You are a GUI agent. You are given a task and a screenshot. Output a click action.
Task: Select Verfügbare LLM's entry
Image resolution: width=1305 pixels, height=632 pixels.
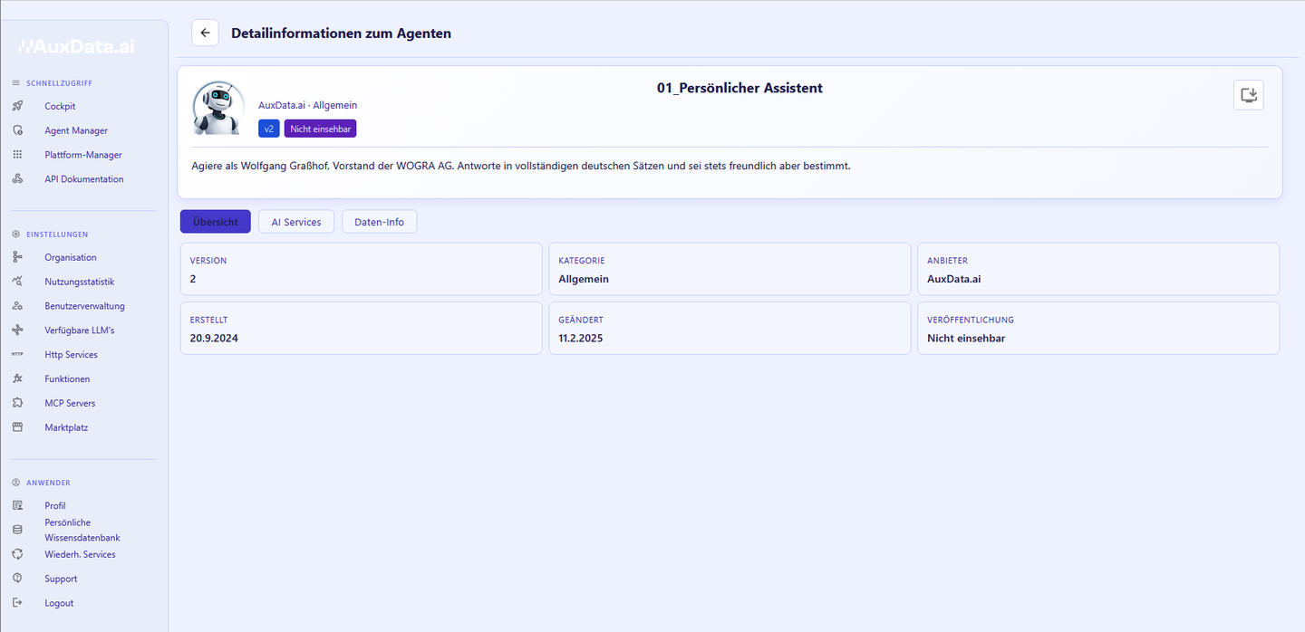tap(80, 330)
